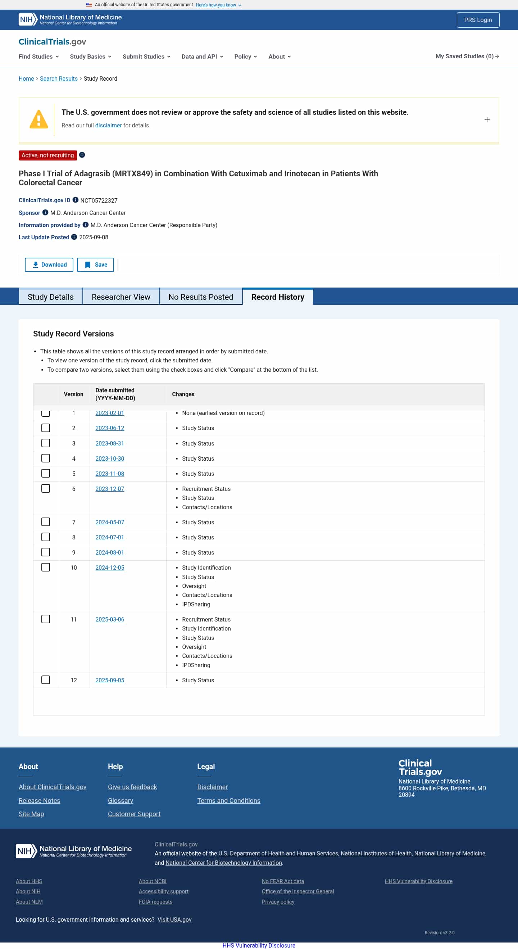Select the Record History tab
518x949 pixels.
pos(278,297)
